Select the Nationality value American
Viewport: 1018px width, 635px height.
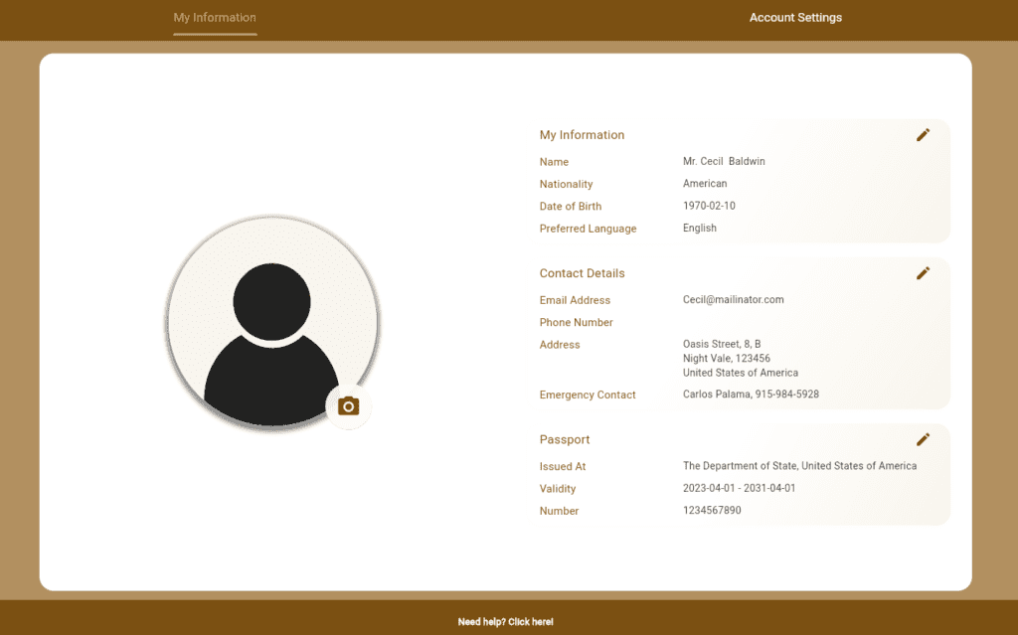[705, 184]
